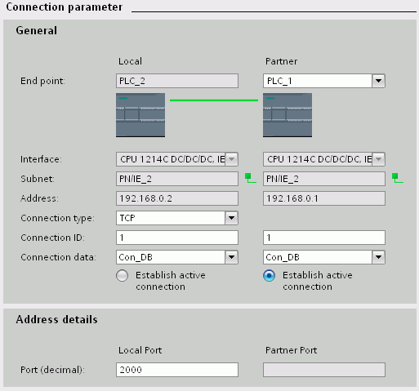Click the green subnet icon beside partner PN/IE_2
The image size is (419, 391).
click(x=398, y=178)
